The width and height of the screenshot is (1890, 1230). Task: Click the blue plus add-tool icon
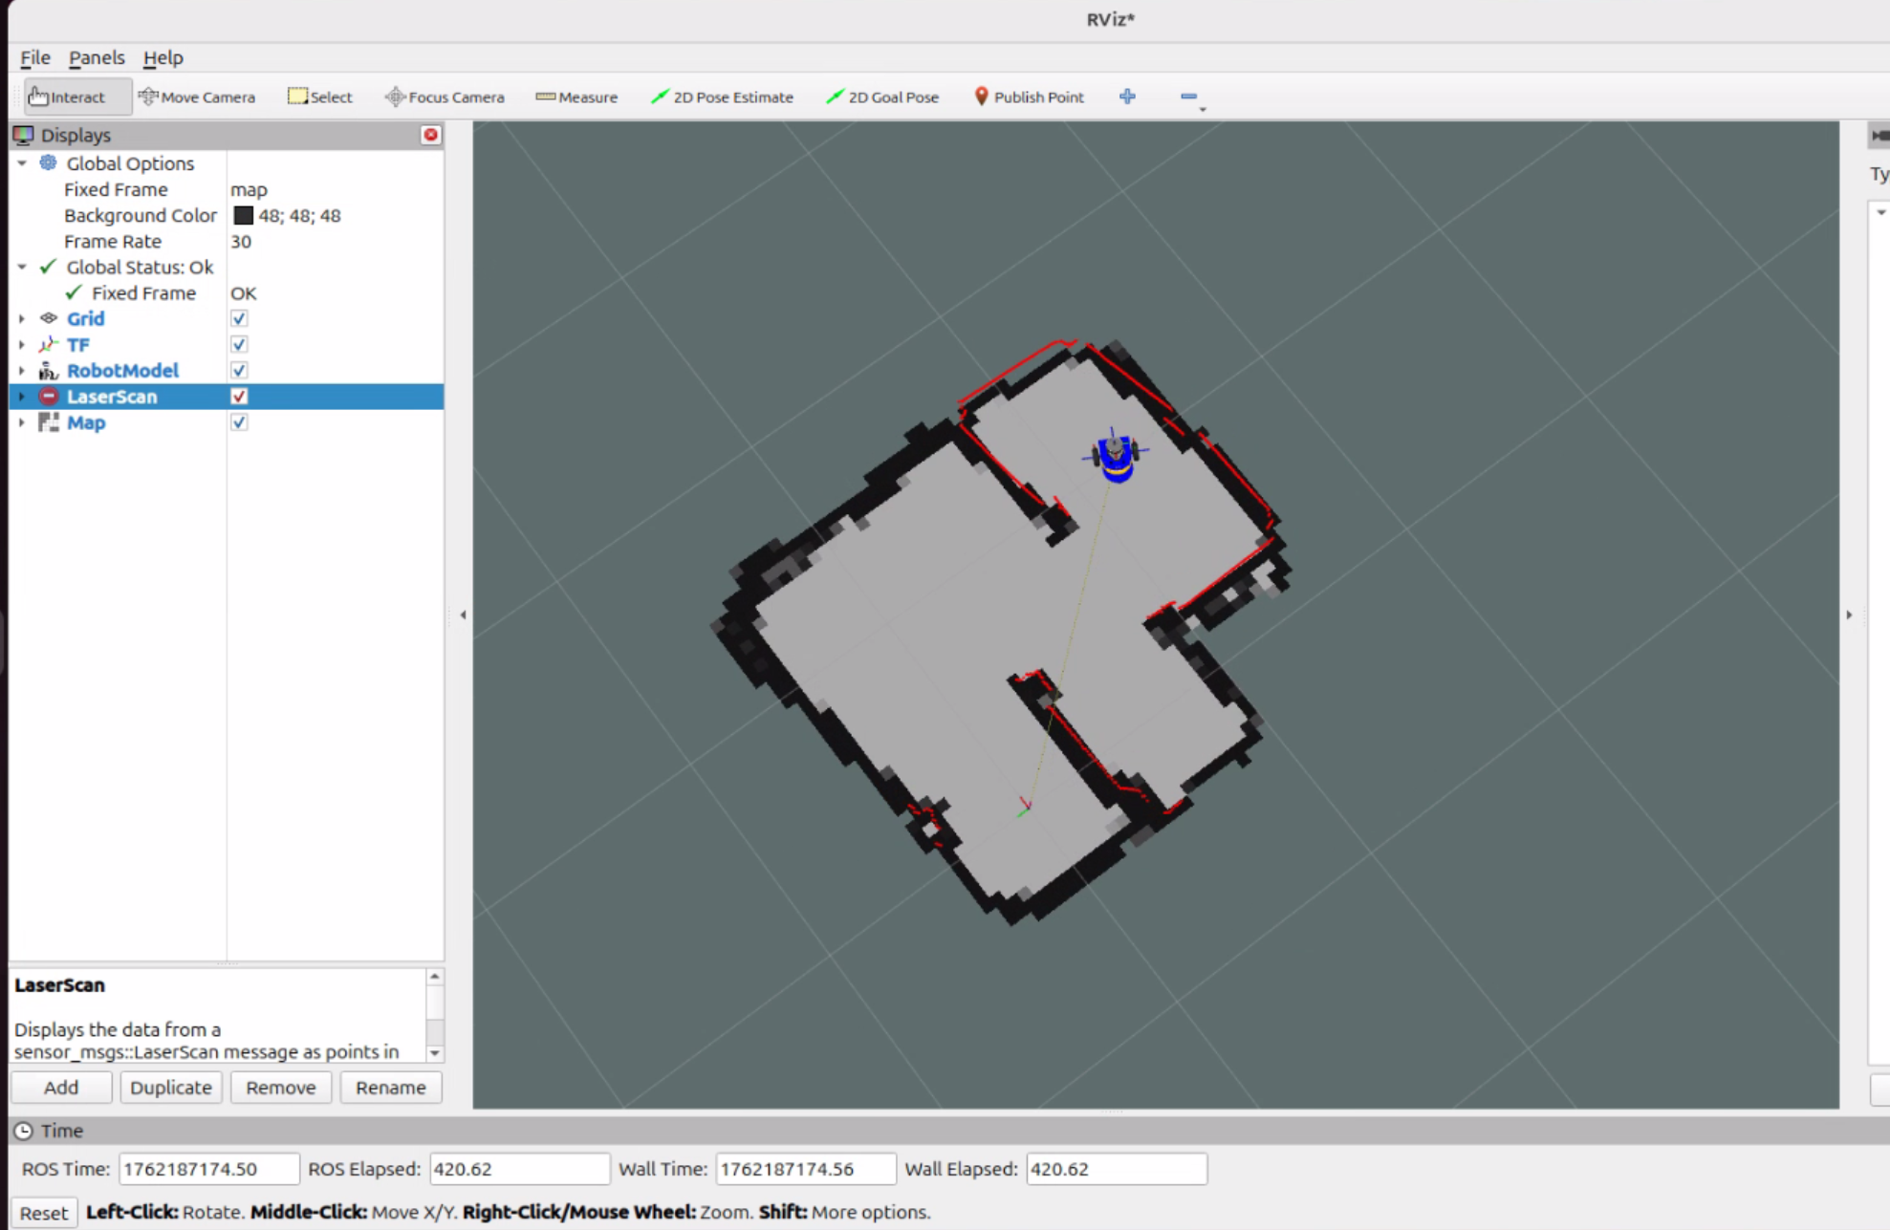(1127, 97)
